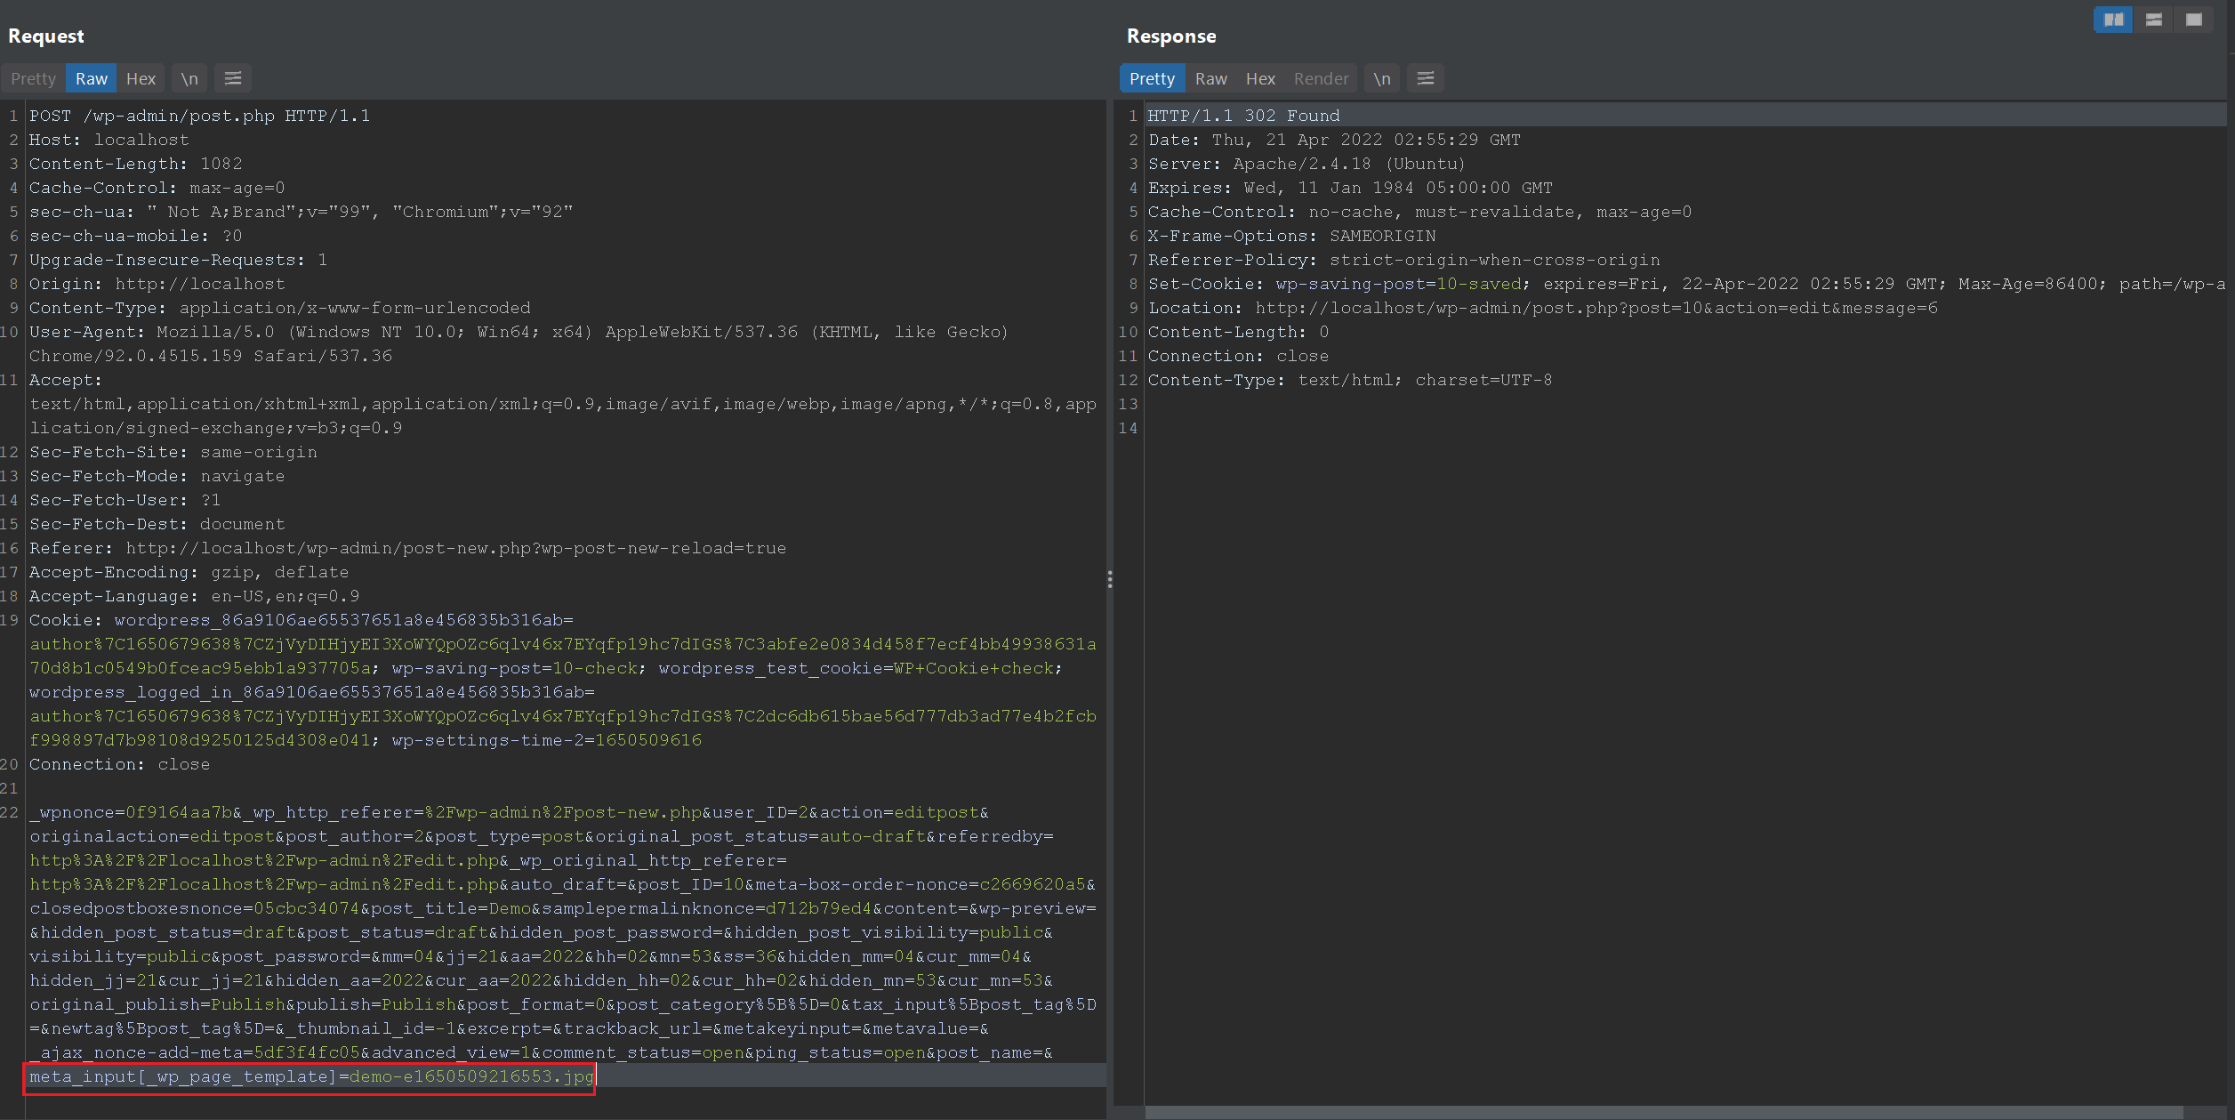The height and width of the screenshot is (1120, 2235).
Task: Click the response "Cache-Control: no-cache" header
Action: pyautogui.click(x=1420, y=212)
